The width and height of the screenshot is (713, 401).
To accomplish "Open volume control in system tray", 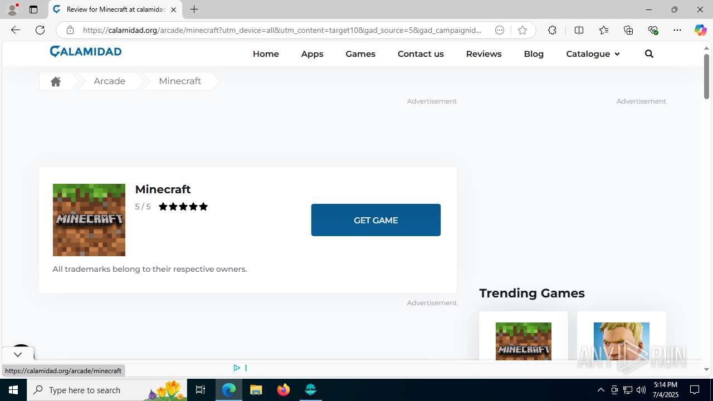I will point(641,390).
